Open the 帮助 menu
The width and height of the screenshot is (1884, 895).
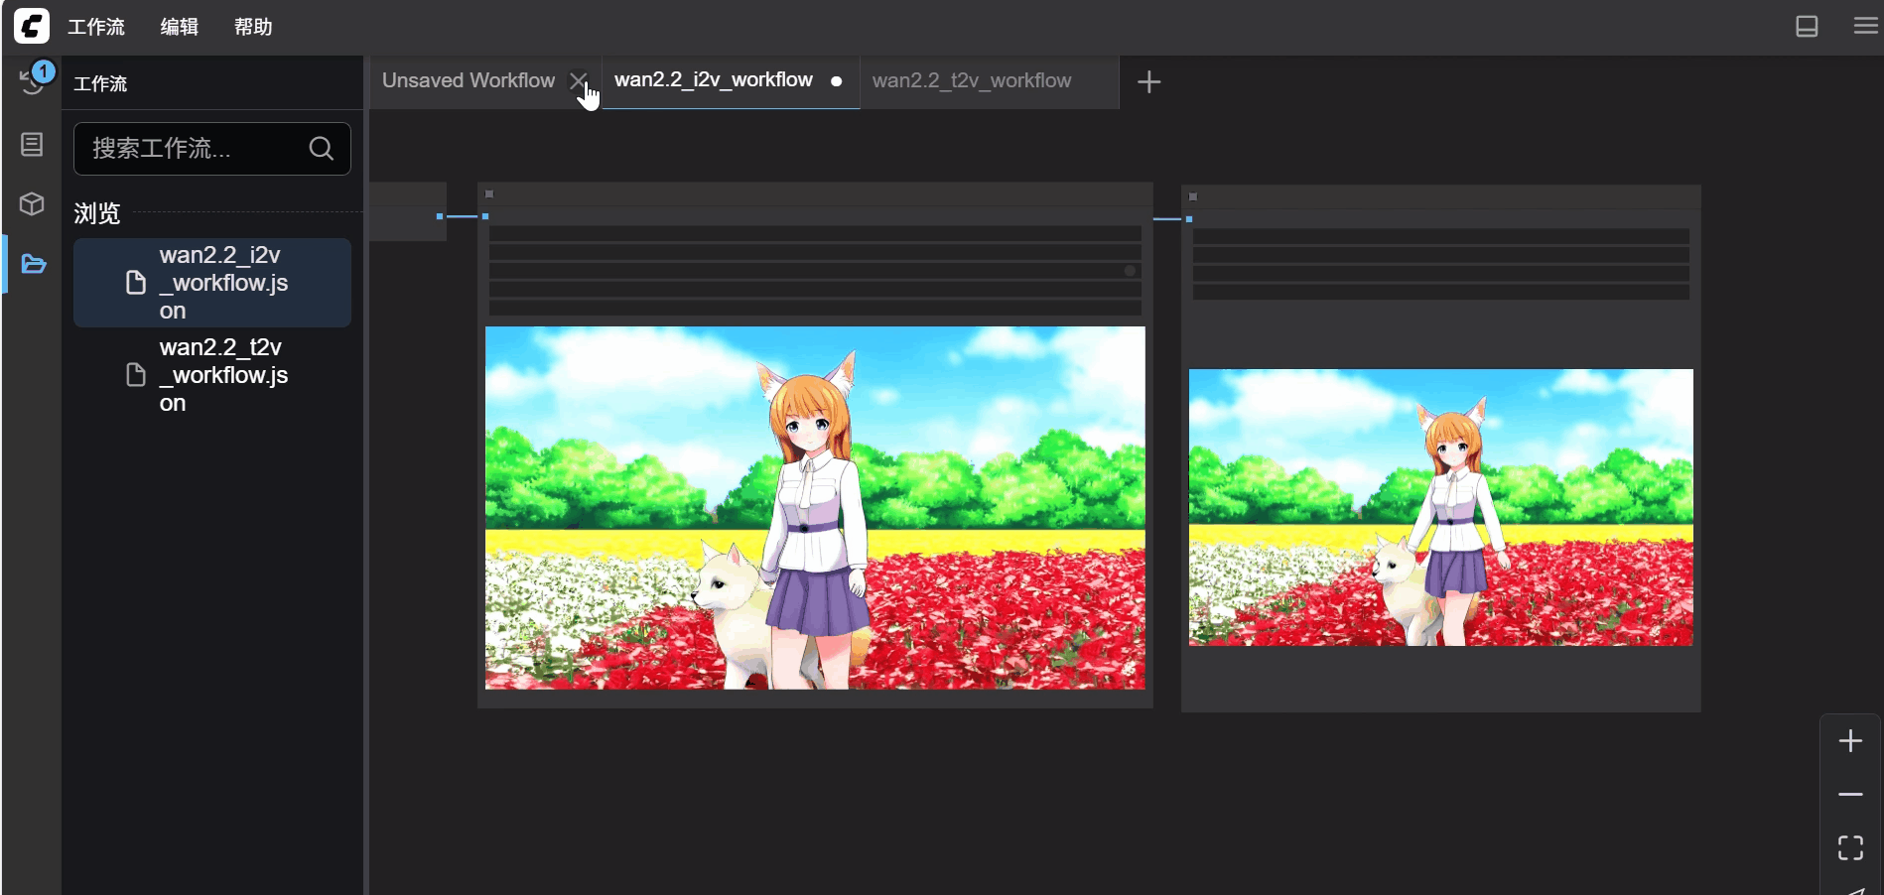coord(253,27)
